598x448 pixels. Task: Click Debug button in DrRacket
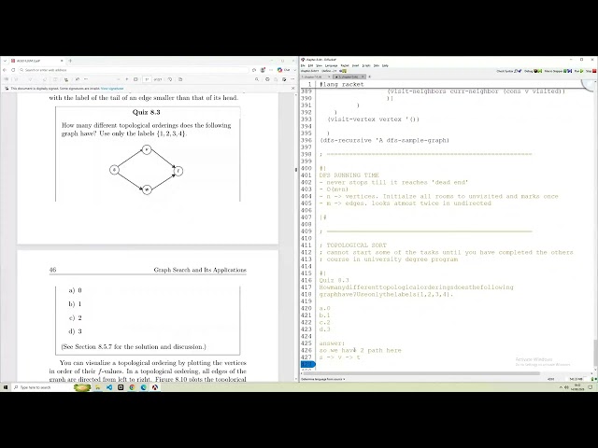533,71
